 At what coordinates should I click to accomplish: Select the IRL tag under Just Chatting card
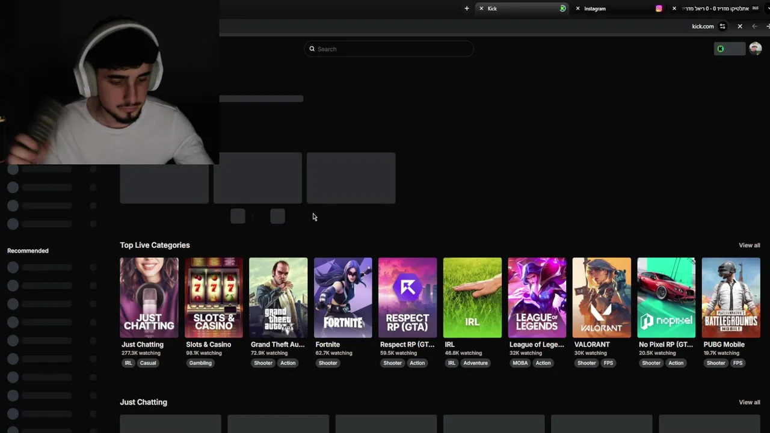coord(128,363)
